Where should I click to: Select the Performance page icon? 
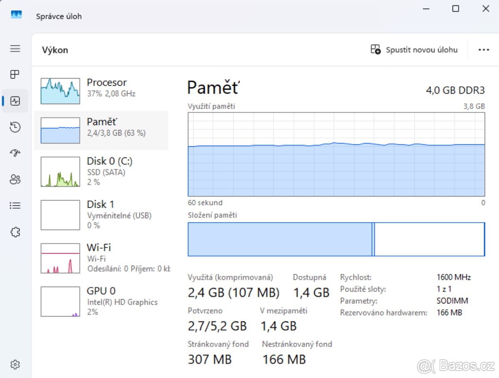point(15,101)
